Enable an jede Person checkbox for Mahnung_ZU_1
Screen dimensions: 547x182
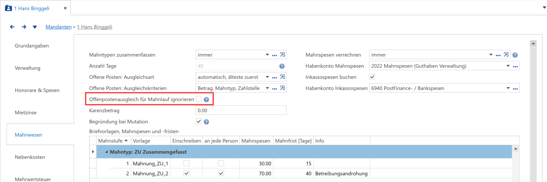tap(221, 164)
